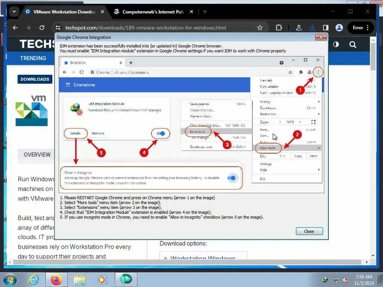Reload the techspot.com page

pyautogui.click(x=42, y=28)
